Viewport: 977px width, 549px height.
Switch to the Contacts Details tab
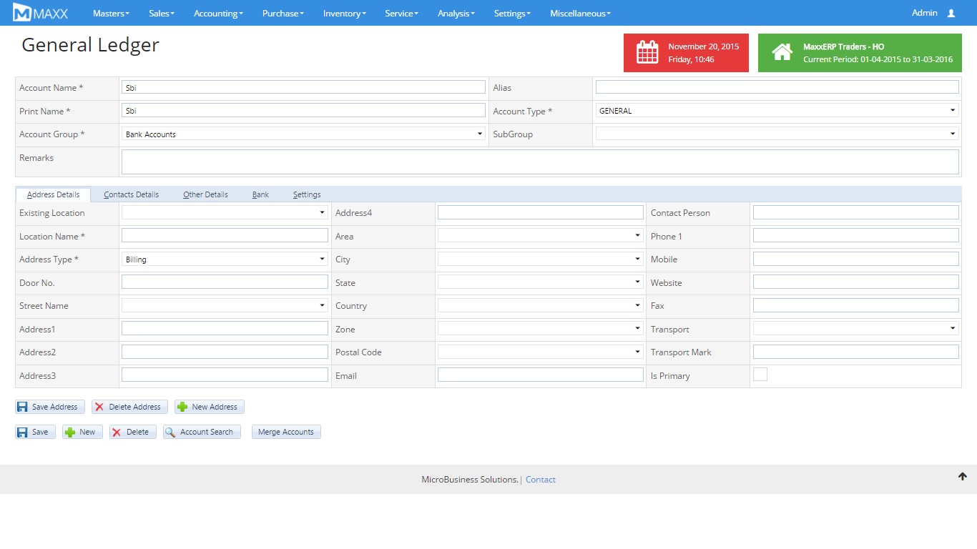(x=131, y=194)
